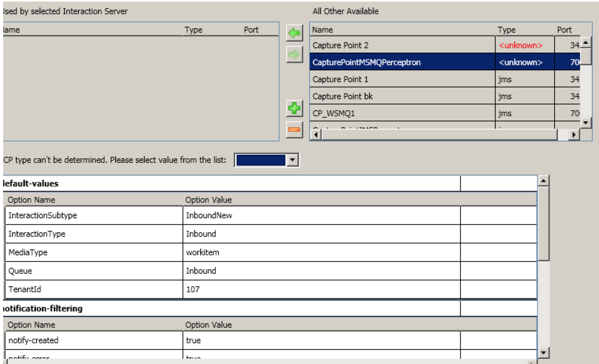Click the orange minus remove icon

click(x=295, y=130)
